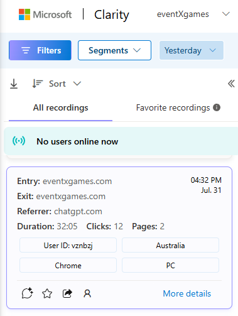Click the 04:32 PM timestamp
238x316 pixels.
[206, 180]
